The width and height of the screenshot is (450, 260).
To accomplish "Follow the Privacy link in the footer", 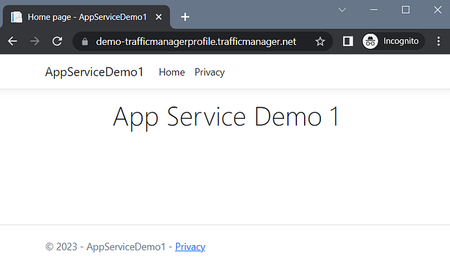I will pos(190,247).
